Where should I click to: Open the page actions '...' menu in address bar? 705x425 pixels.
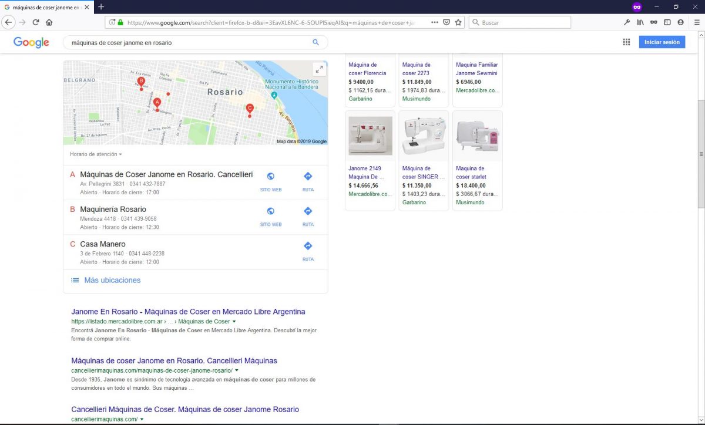coord(434,22)
